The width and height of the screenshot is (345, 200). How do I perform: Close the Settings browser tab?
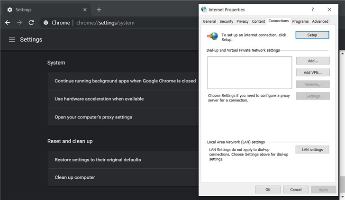84,9
